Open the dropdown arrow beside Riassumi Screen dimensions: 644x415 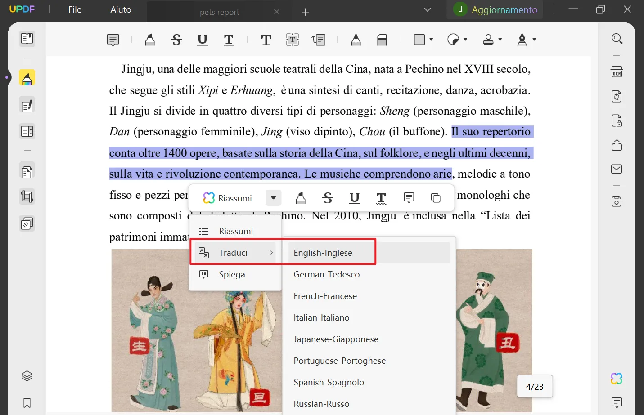[x=273, y=198]
